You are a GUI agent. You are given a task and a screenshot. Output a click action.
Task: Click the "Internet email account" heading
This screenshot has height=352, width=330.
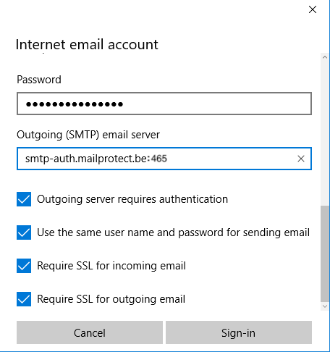[x=87, y=45]
